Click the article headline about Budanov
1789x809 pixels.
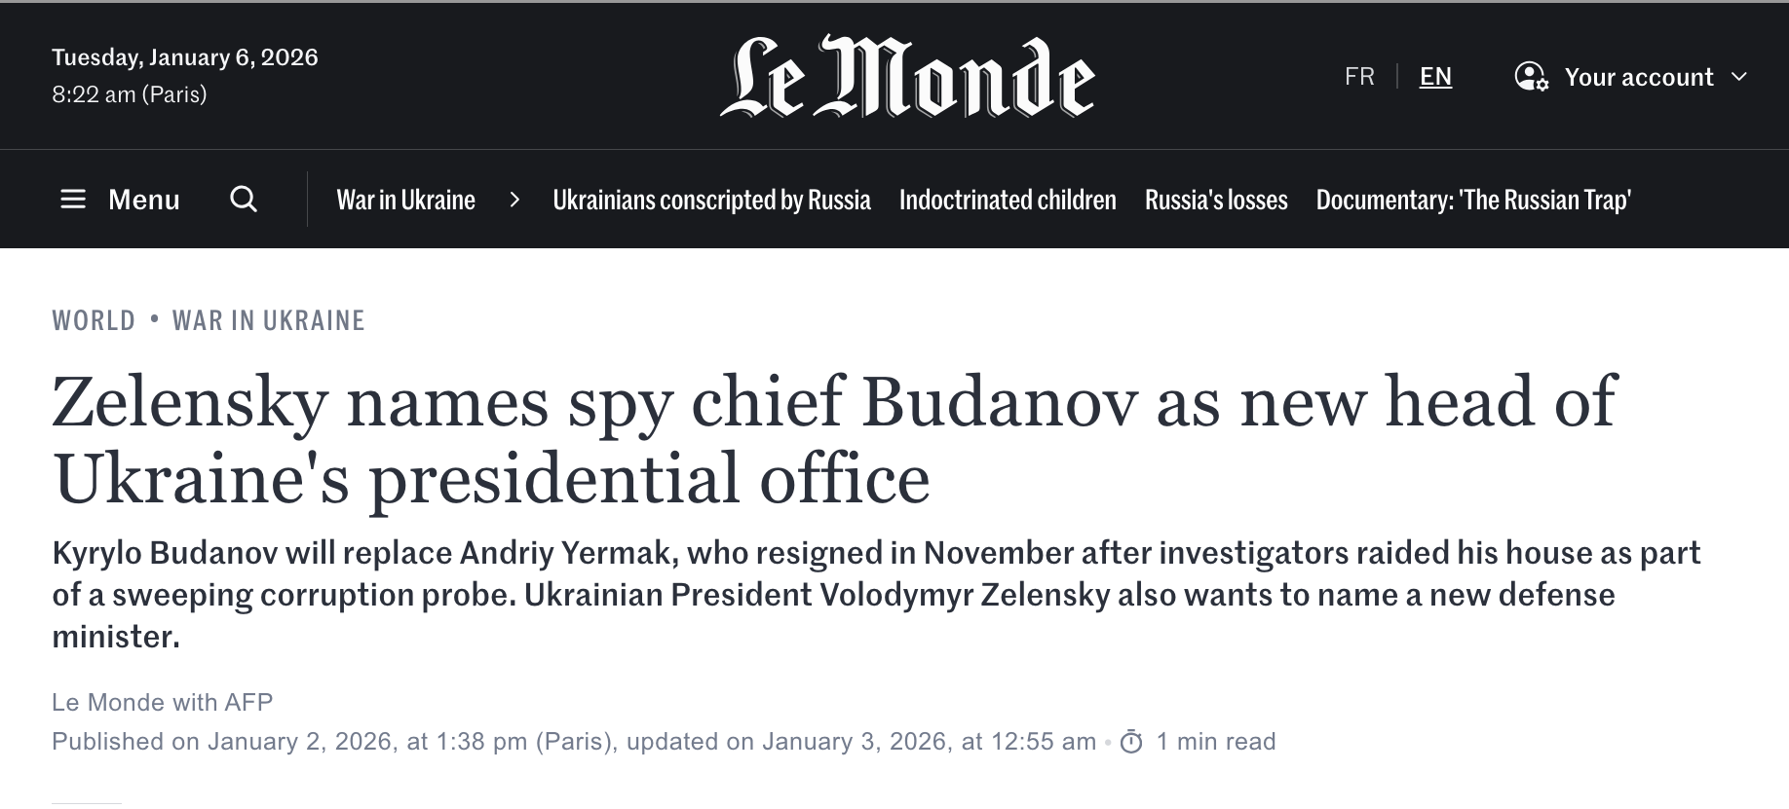click(x=834, y=440)
